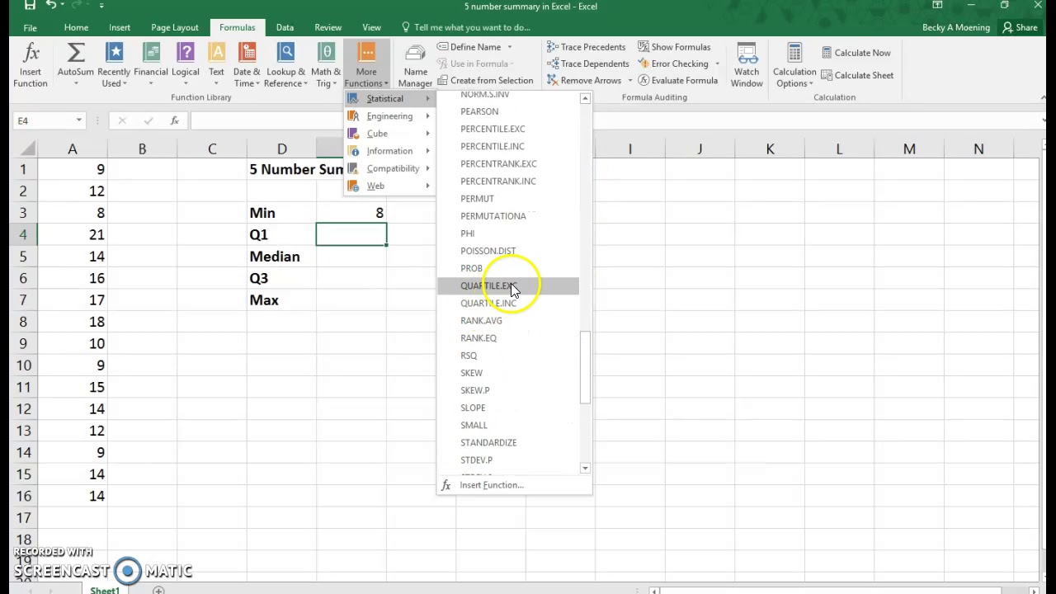
Task: Expand the Engineering submenu
Action: (390, 115)
